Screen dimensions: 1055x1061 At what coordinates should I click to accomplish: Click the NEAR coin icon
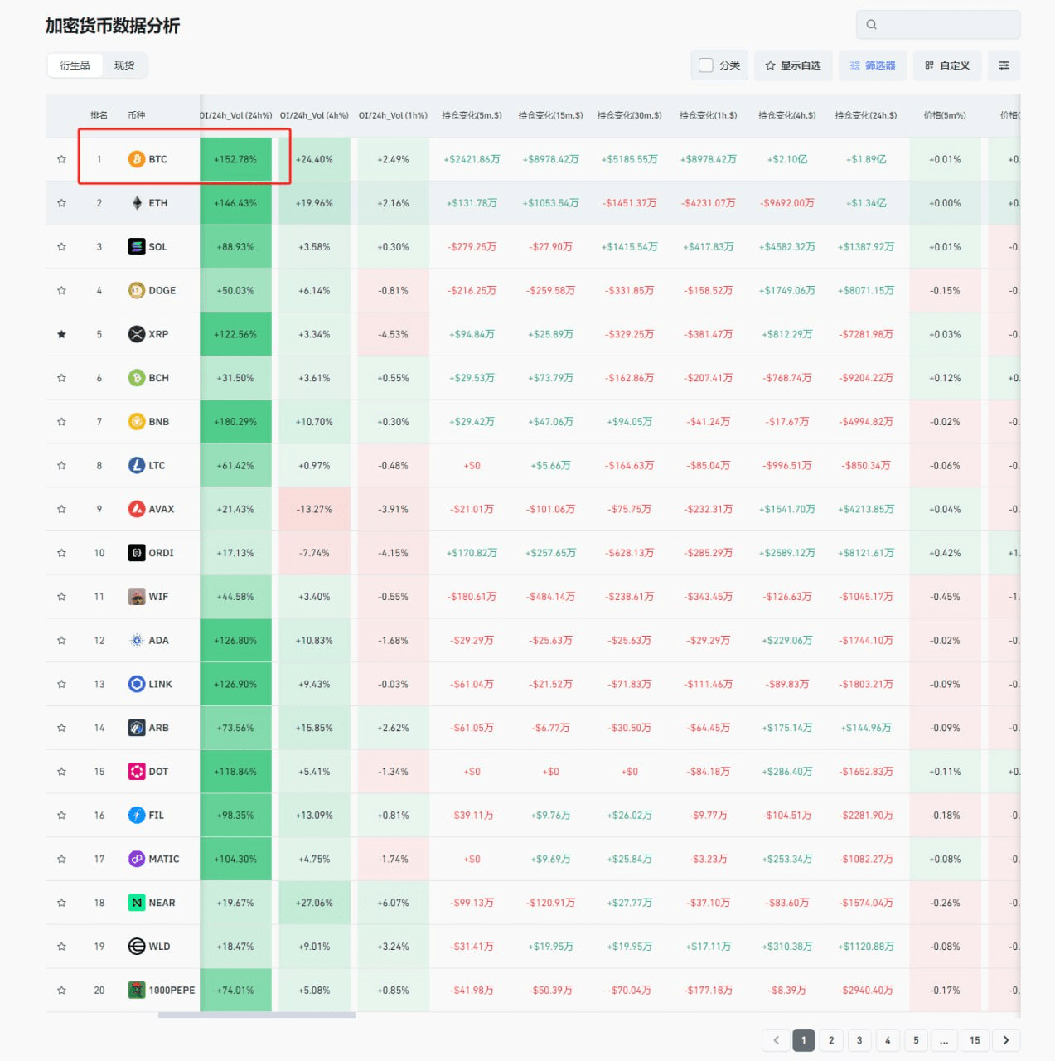(137, 903)
